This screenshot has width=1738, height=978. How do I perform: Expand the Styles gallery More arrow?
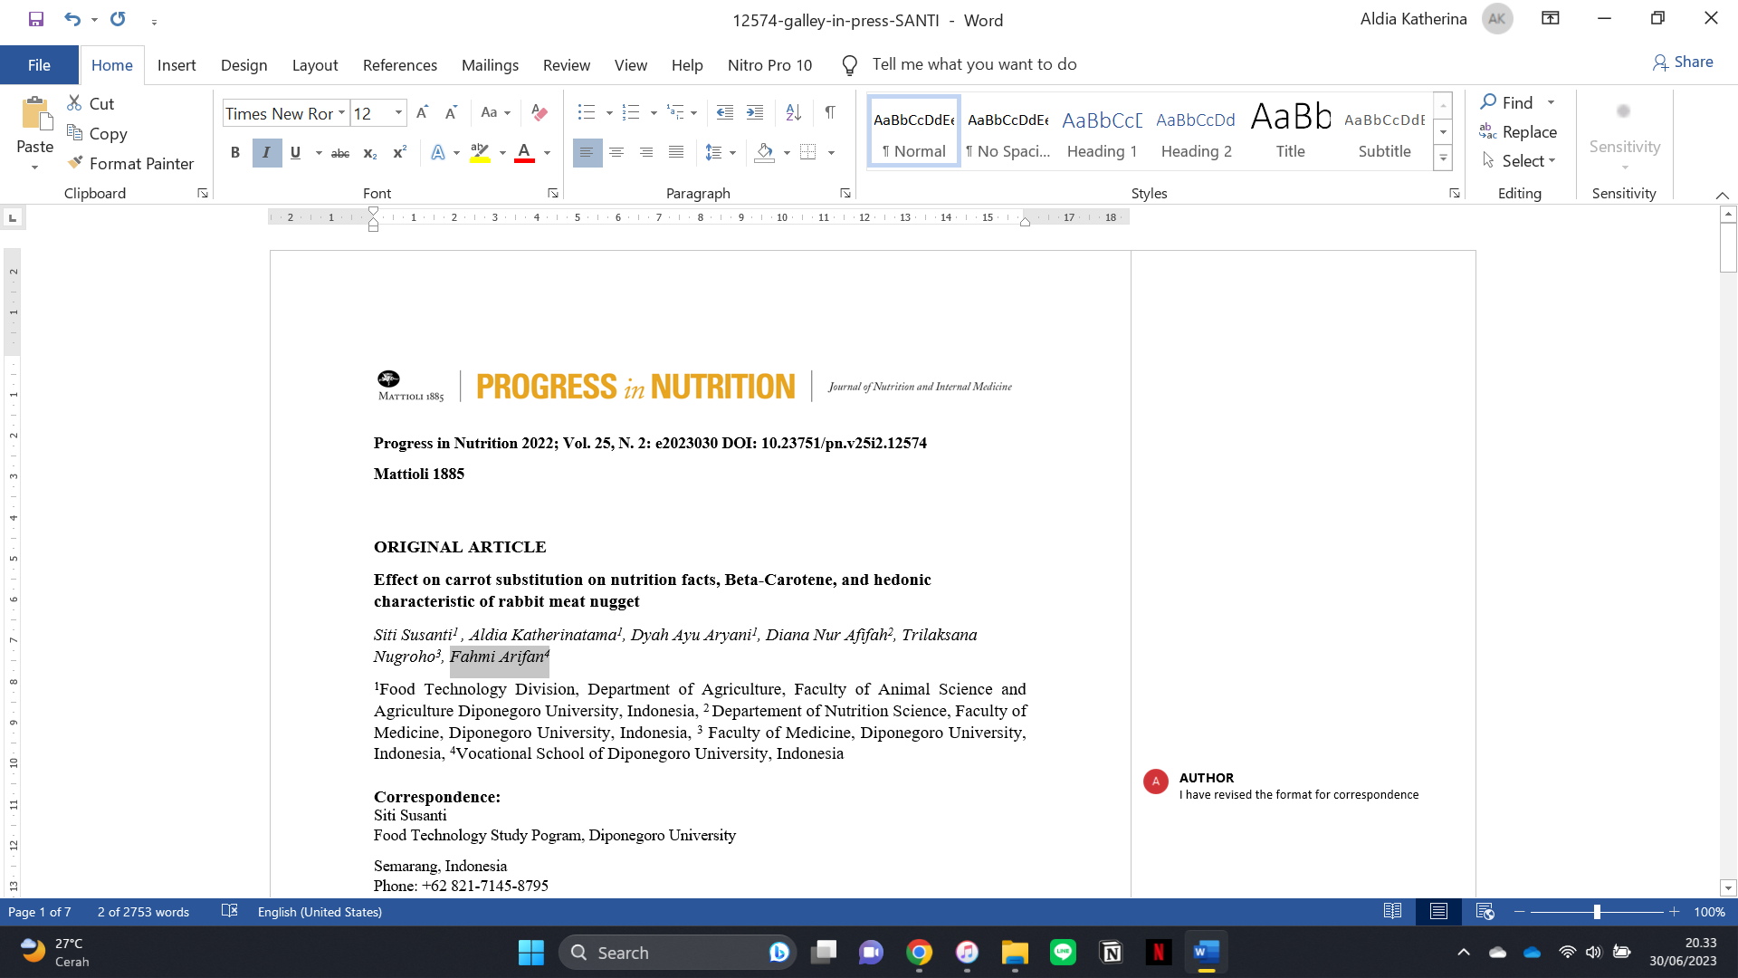tap(1444, 159)
